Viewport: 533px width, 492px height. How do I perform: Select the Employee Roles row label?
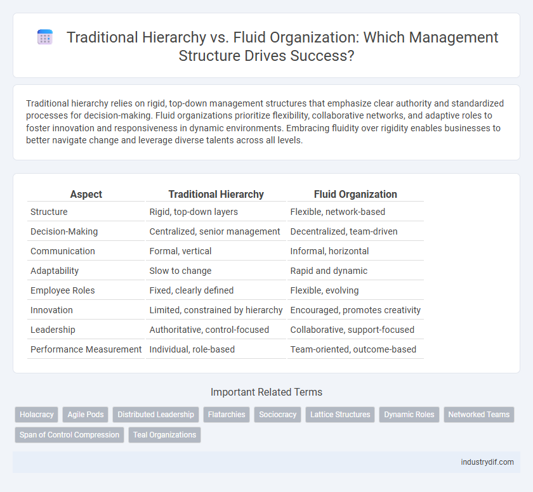pos(86,290)
